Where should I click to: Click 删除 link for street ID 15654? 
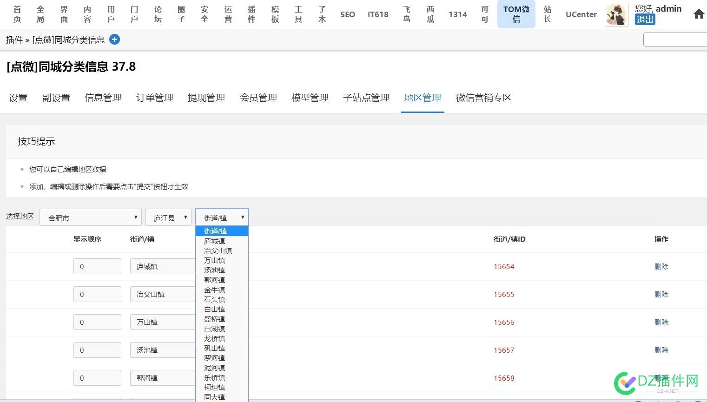coord(661,266)
